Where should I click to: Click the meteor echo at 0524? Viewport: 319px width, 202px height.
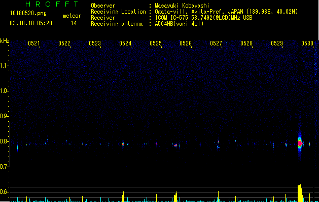123,144
